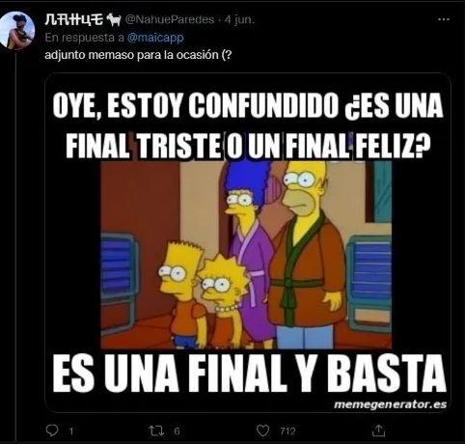Click the goat emoji beside the name
Image resolution: width=465 pixels, height=444 pixels.
(114, 19)
